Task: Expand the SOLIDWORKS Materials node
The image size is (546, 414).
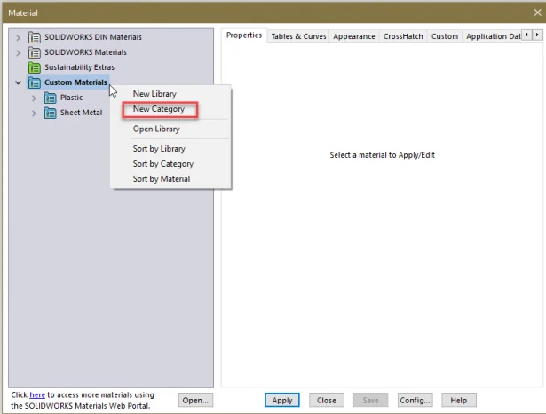Action: [19, 52]
